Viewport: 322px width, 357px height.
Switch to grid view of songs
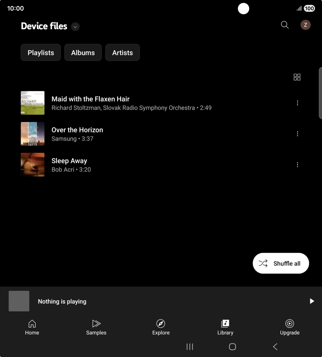coord(297,77)
